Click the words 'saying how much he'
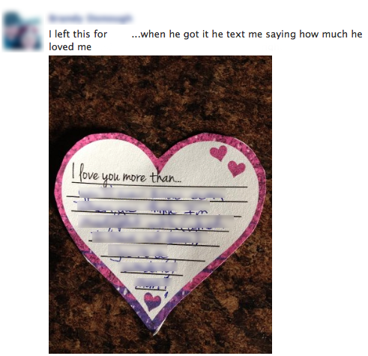This screenshot has height=356, width=368. tap(314, 34)
